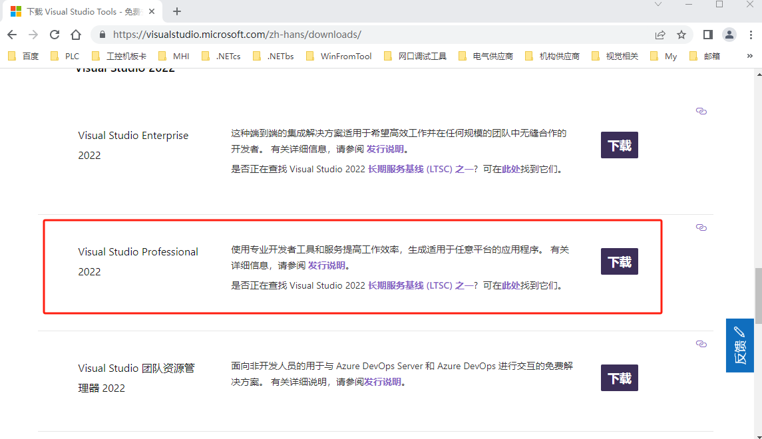Open the 邮箱 bookmark folder
The width and height of the screenshot is (762, 439).
click(x=705, y=57)
